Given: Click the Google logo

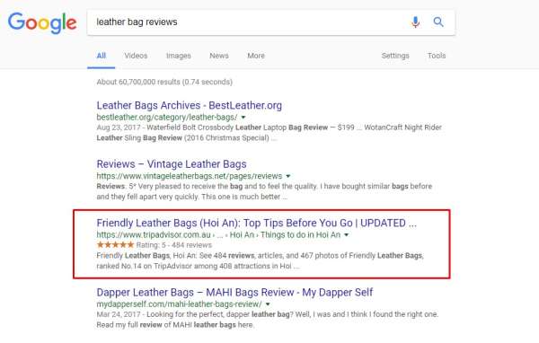Looking at the screenshot, I should coord(42,22).
